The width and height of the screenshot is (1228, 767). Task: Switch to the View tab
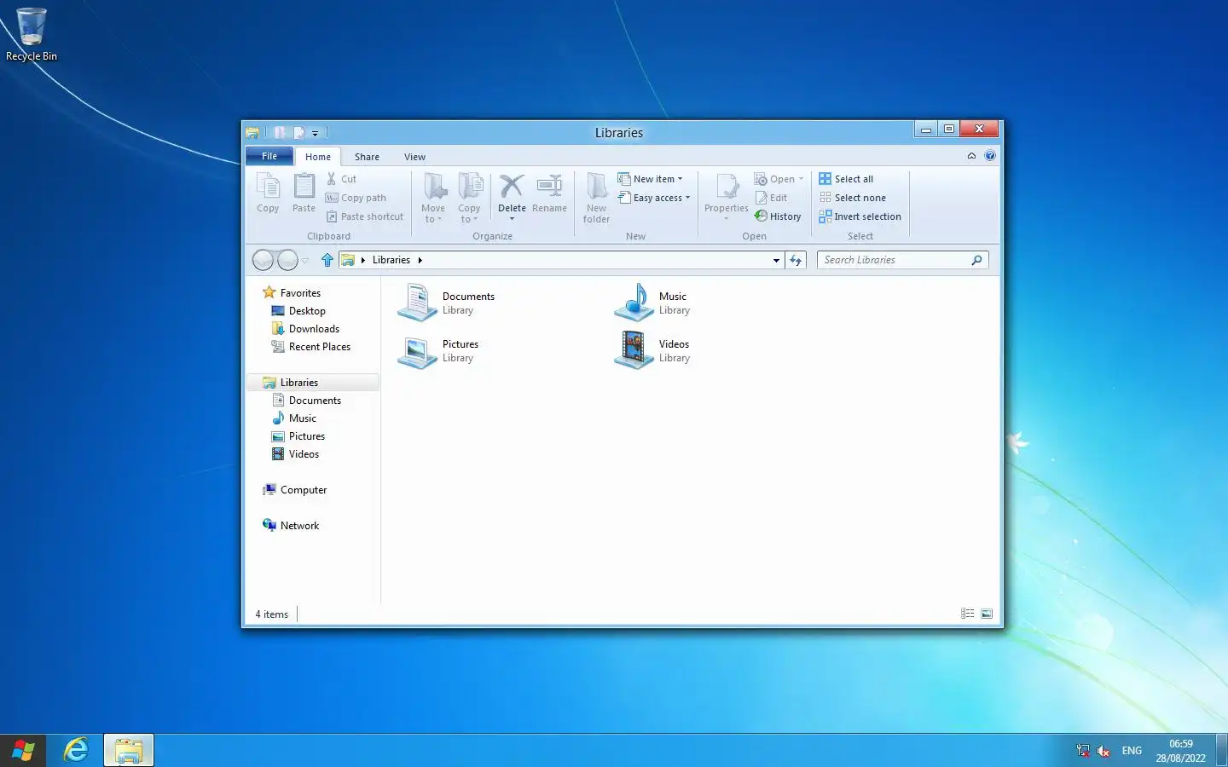tap(414, 157)
